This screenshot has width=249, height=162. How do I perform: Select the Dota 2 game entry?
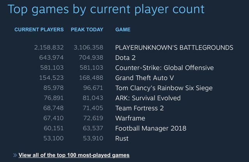point(125,58)
